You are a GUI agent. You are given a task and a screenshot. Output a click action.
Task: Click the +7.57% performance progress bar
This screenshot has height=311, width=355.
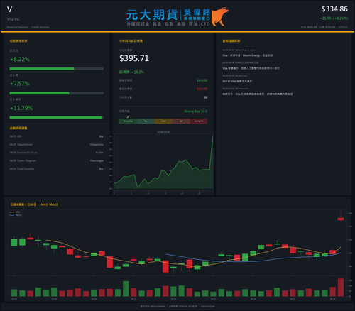[x=57, y=93]
